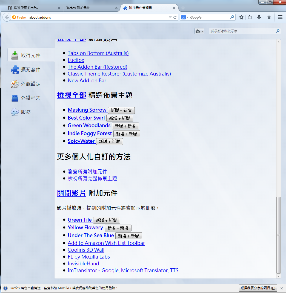Show the URL history dropdown arrow
Image resolution: width=286 pixels, height=293 pixels.
(x=170, y=18)
